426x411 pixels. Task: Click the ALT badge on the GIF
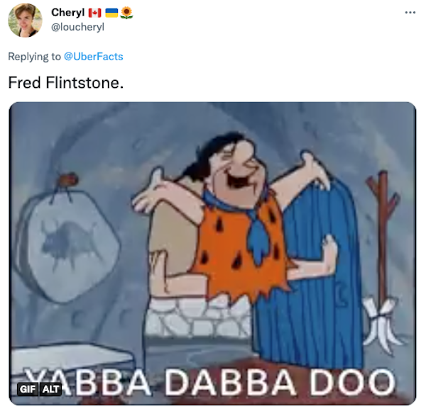pyautogui.click(x=51, y=389)
